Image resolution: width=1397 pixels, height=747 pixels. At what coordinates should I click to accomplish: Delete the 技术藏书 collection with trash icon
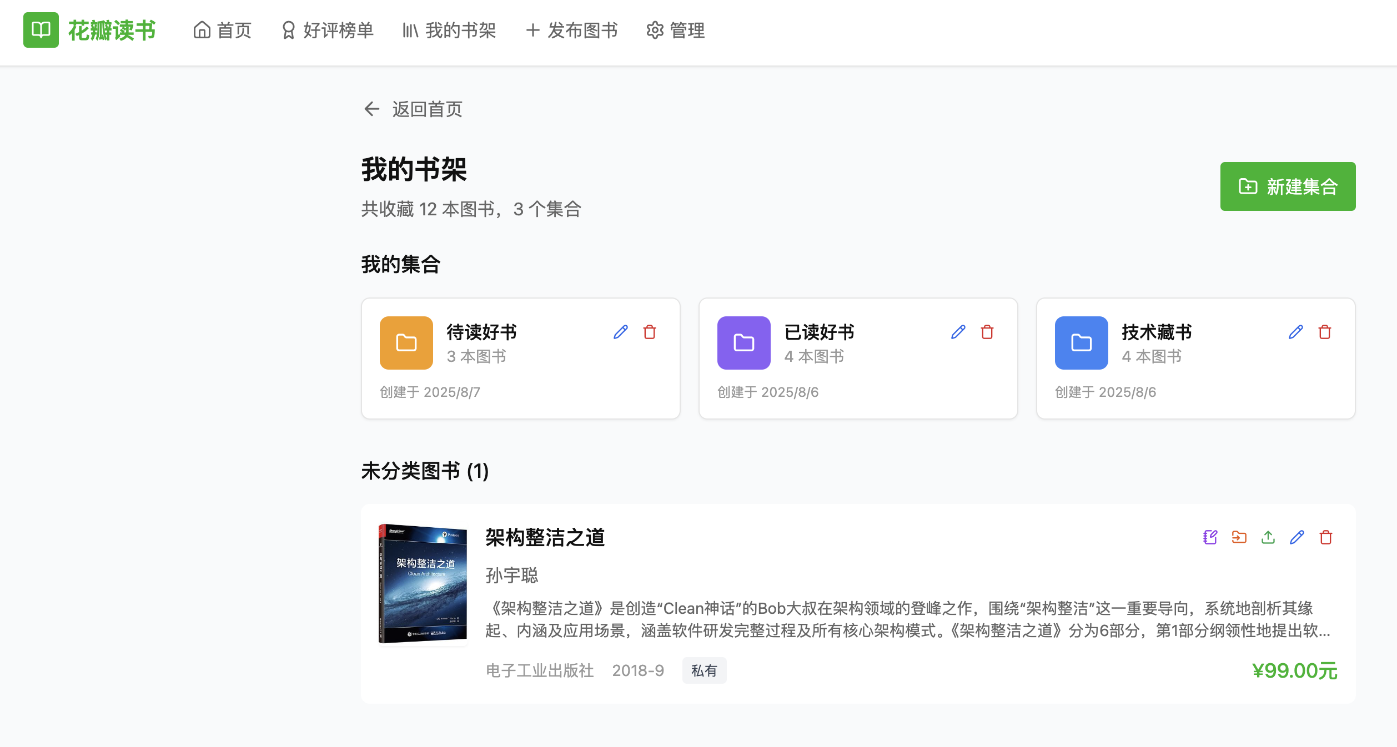[x=1325, y=332]
